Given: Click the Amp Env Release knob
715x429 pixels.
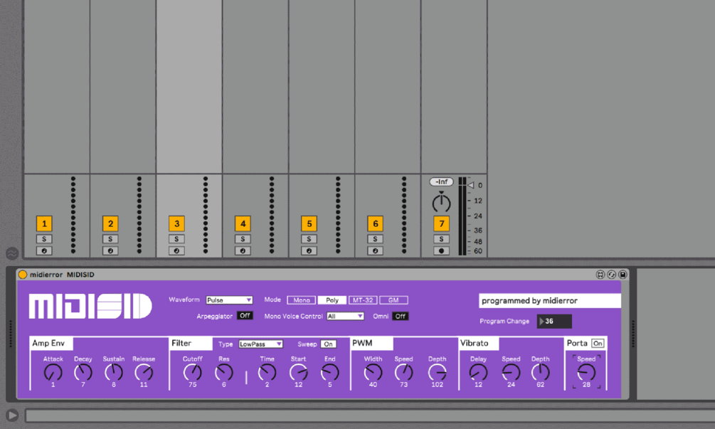Looking at the screenshot, I should click(144, 373).
